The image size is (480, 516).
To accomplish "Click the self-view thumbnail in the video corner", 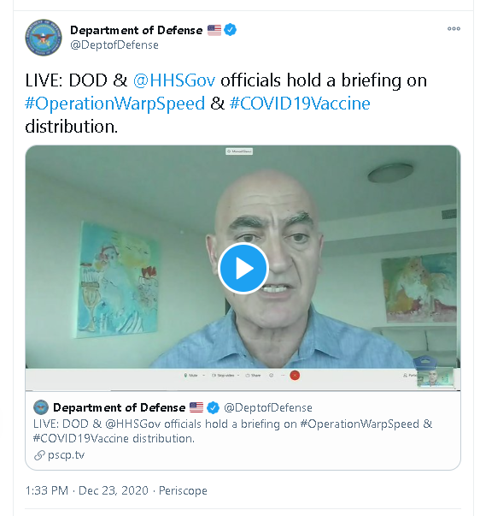I will [x=436, y=377].
